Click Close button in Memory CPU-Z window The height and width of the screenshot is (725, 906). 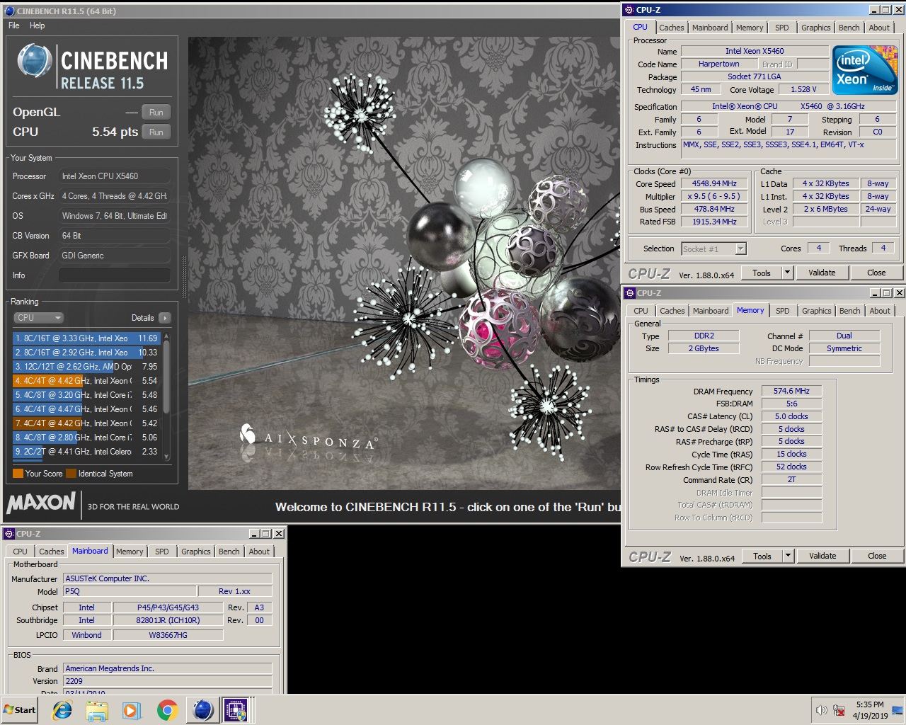click(x=877, y=556)
